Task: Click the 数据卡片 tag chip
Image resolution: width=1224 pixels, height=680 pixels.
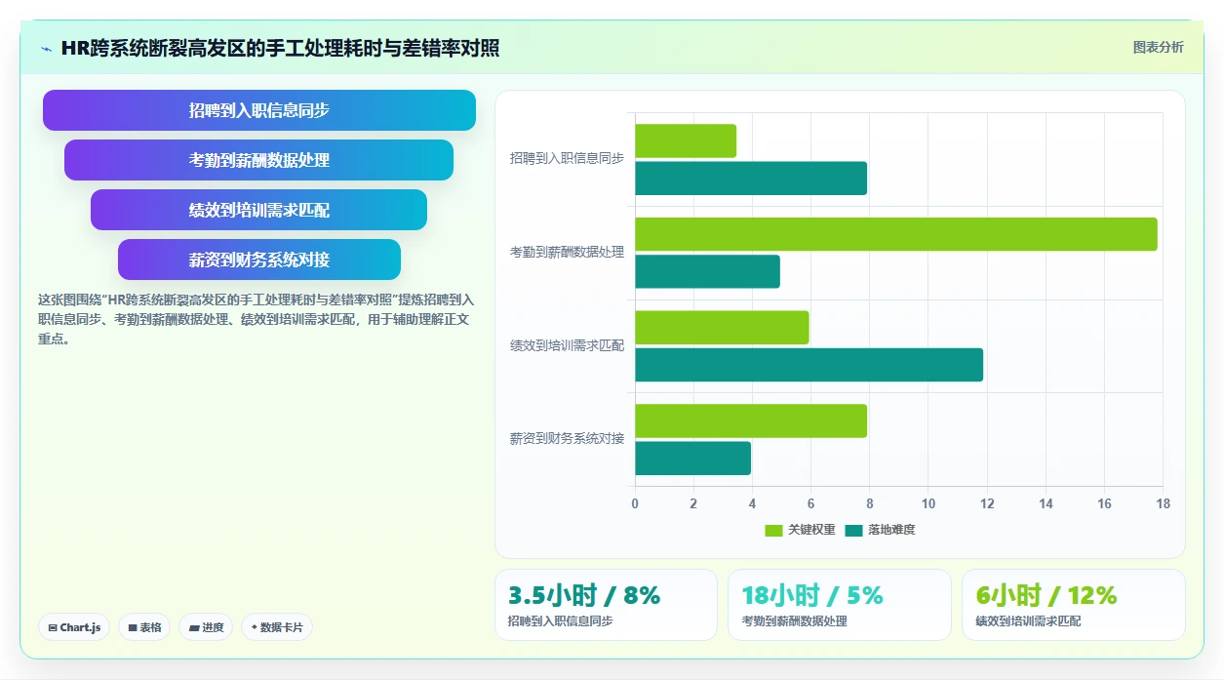Action: [x=276, y=627]
